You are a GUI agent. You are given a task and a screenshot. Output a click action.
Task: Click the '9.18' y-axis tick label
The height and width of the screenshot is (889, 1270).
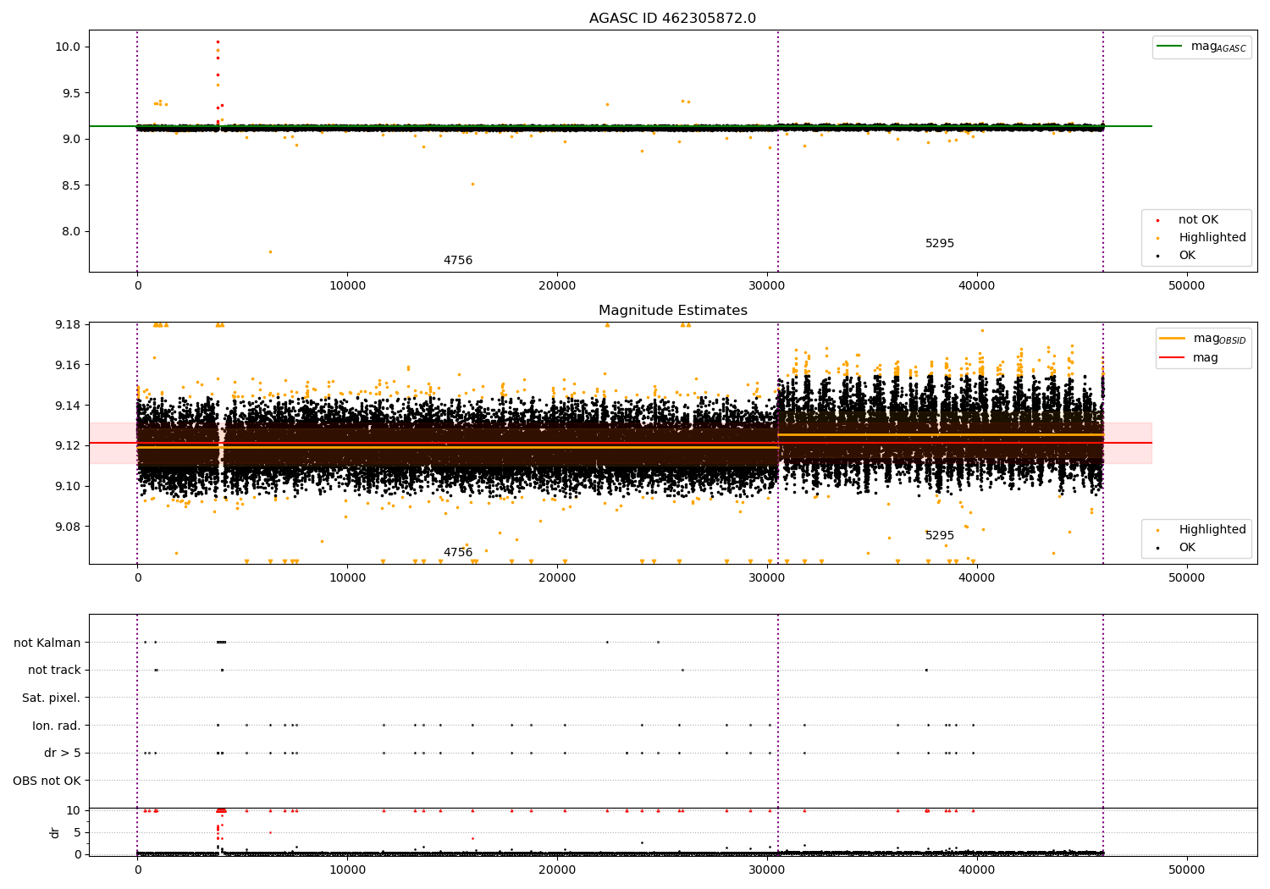(x=68, y=325)
